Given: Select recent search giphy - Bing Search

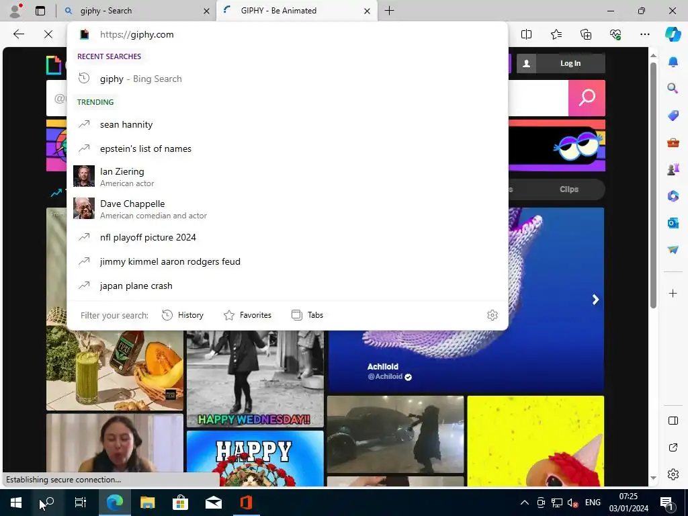Looking at the screenshot, I should (x=288, y=79).
